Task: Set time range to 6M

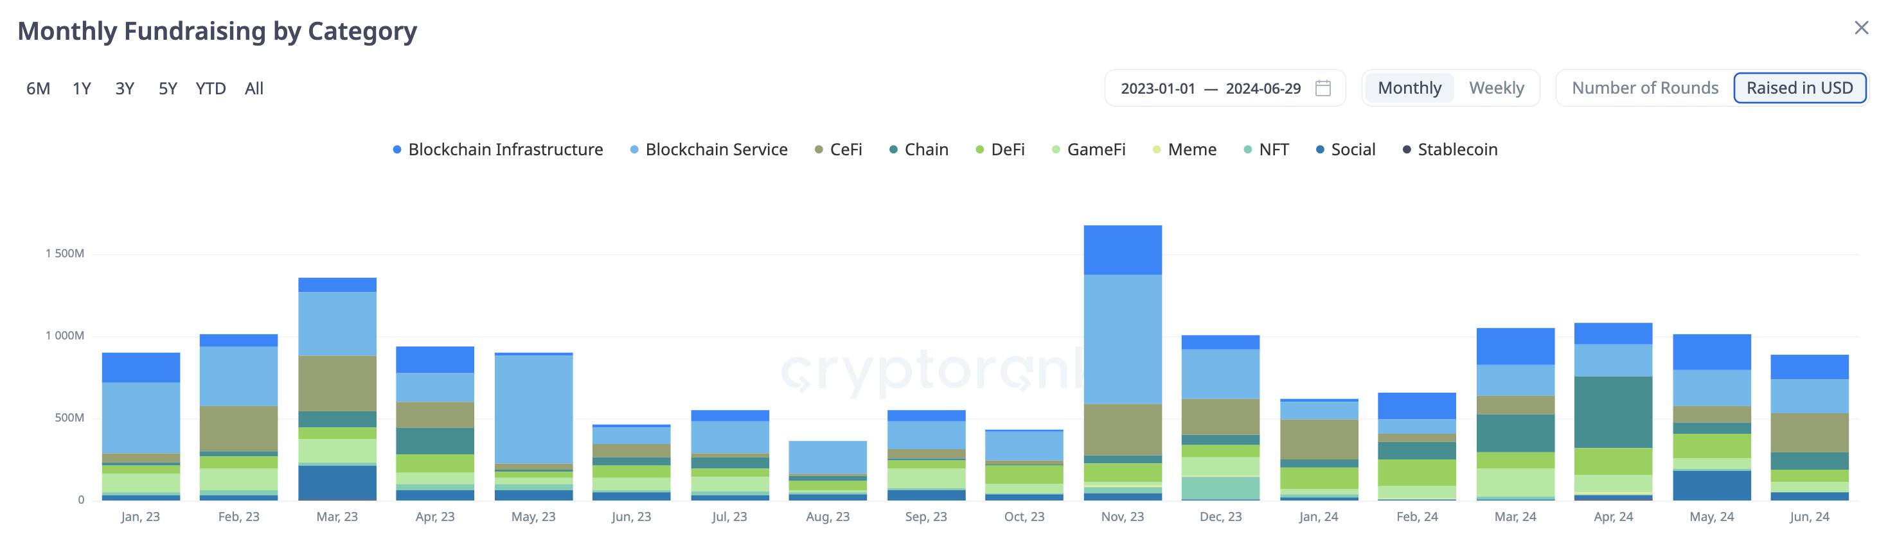Action: click(38, 89)
